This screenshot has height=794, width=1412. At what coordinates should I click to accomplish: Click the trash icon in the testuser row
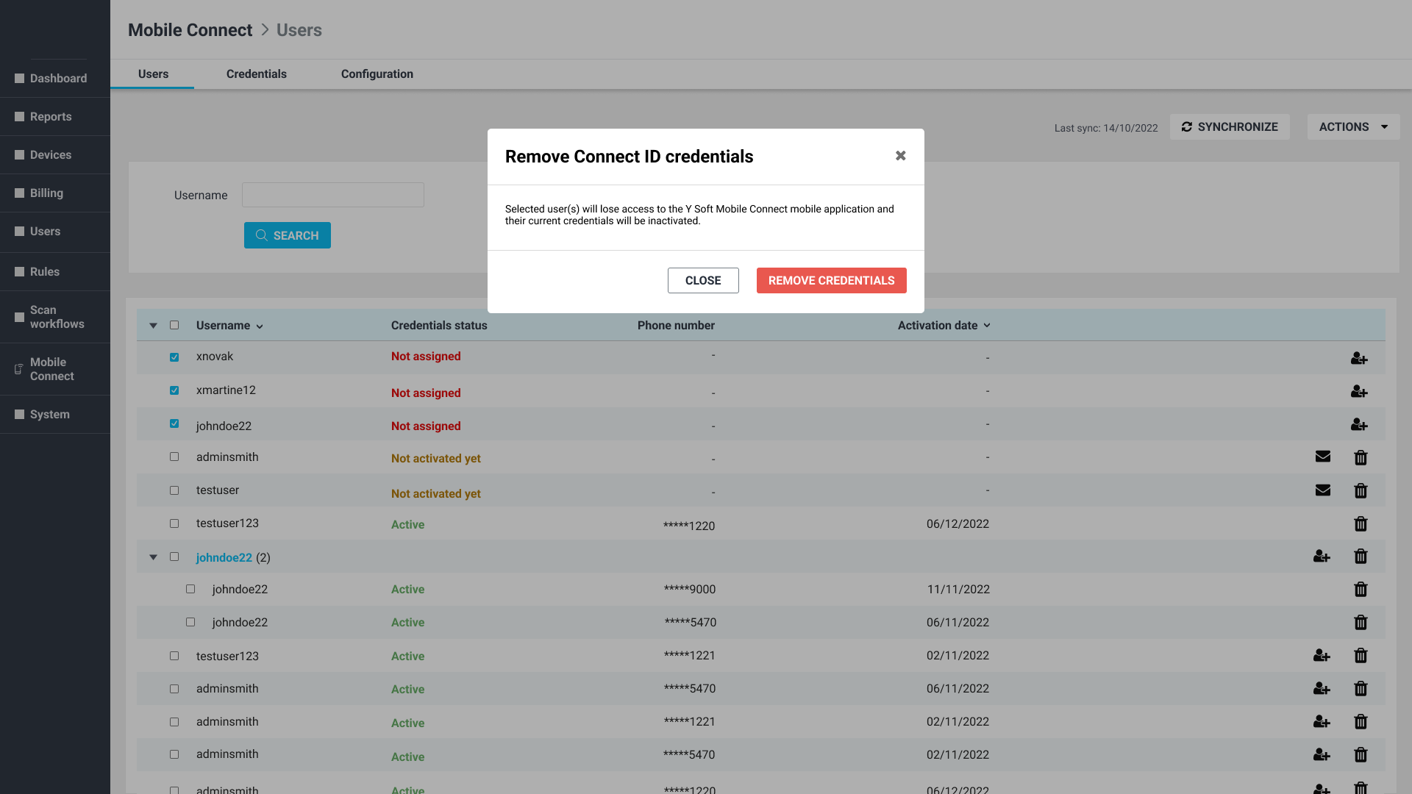(1361, 491)
